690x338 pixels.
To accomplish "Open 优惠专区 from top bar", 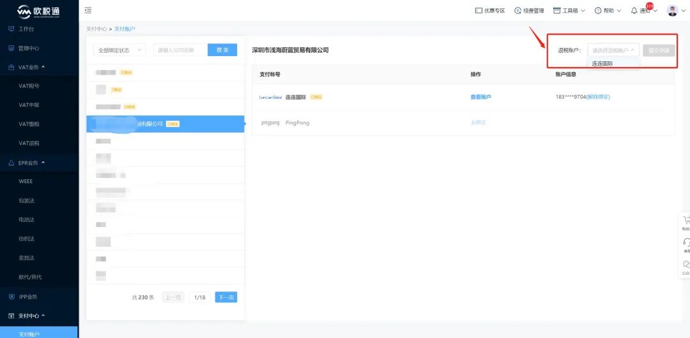I will pos(490,11).
